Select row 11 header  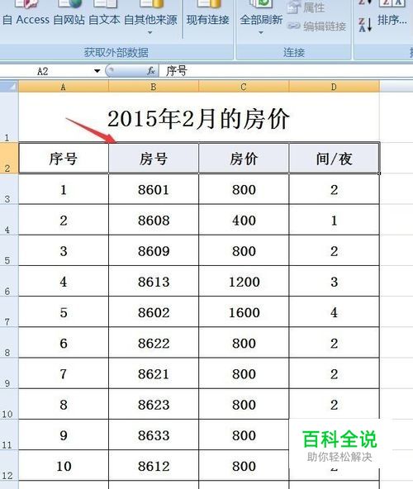click(x=9, y=434)
